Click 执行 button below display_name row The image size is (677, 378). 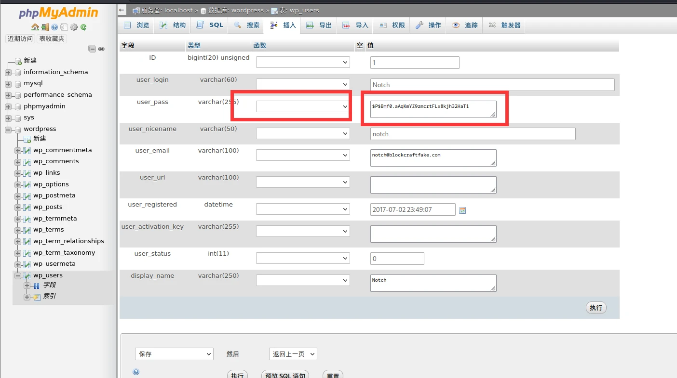pos(596,308)
